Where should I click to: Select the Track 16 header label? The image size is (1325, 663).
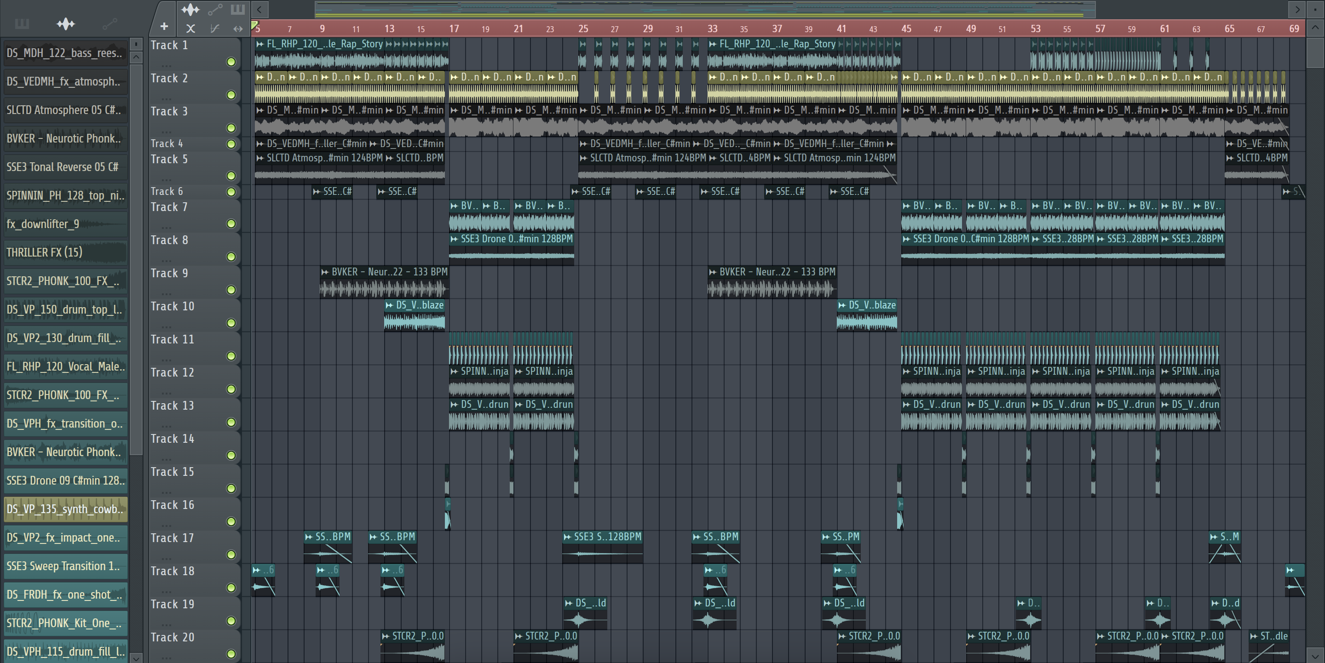(x=173, y=505)
